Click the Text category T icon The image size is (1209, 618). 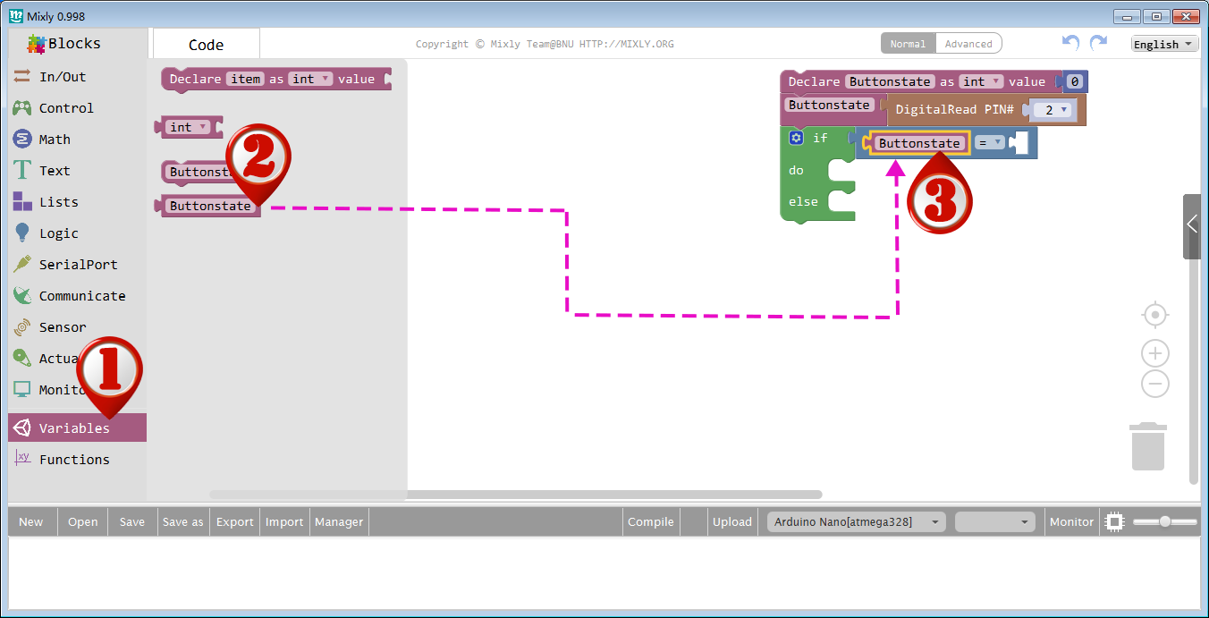22,171
